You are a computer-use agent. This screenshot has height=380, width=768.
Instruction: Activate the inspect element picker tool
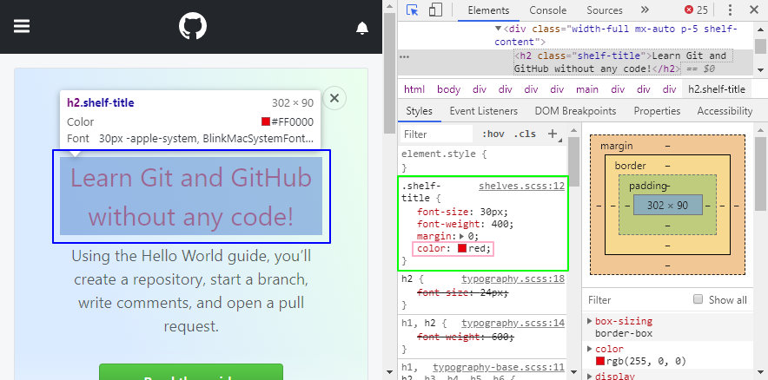413,10
